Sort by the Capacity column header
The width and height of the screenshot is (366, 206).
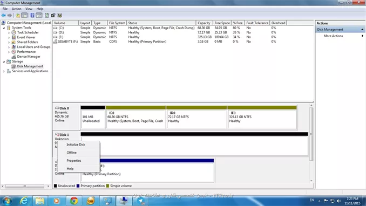point(204,23)
